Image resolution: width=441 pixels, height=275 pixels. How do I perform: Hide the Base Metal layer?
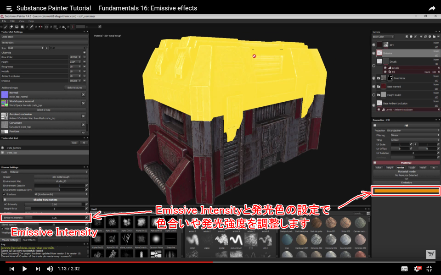click(x=374, y=78)
